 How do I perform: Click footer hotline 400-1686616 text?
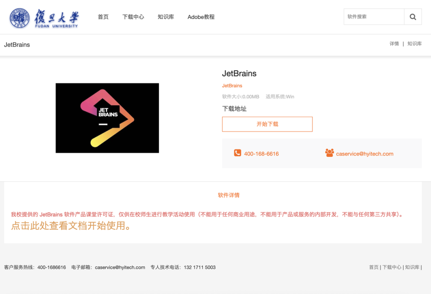tap(51, 267)
